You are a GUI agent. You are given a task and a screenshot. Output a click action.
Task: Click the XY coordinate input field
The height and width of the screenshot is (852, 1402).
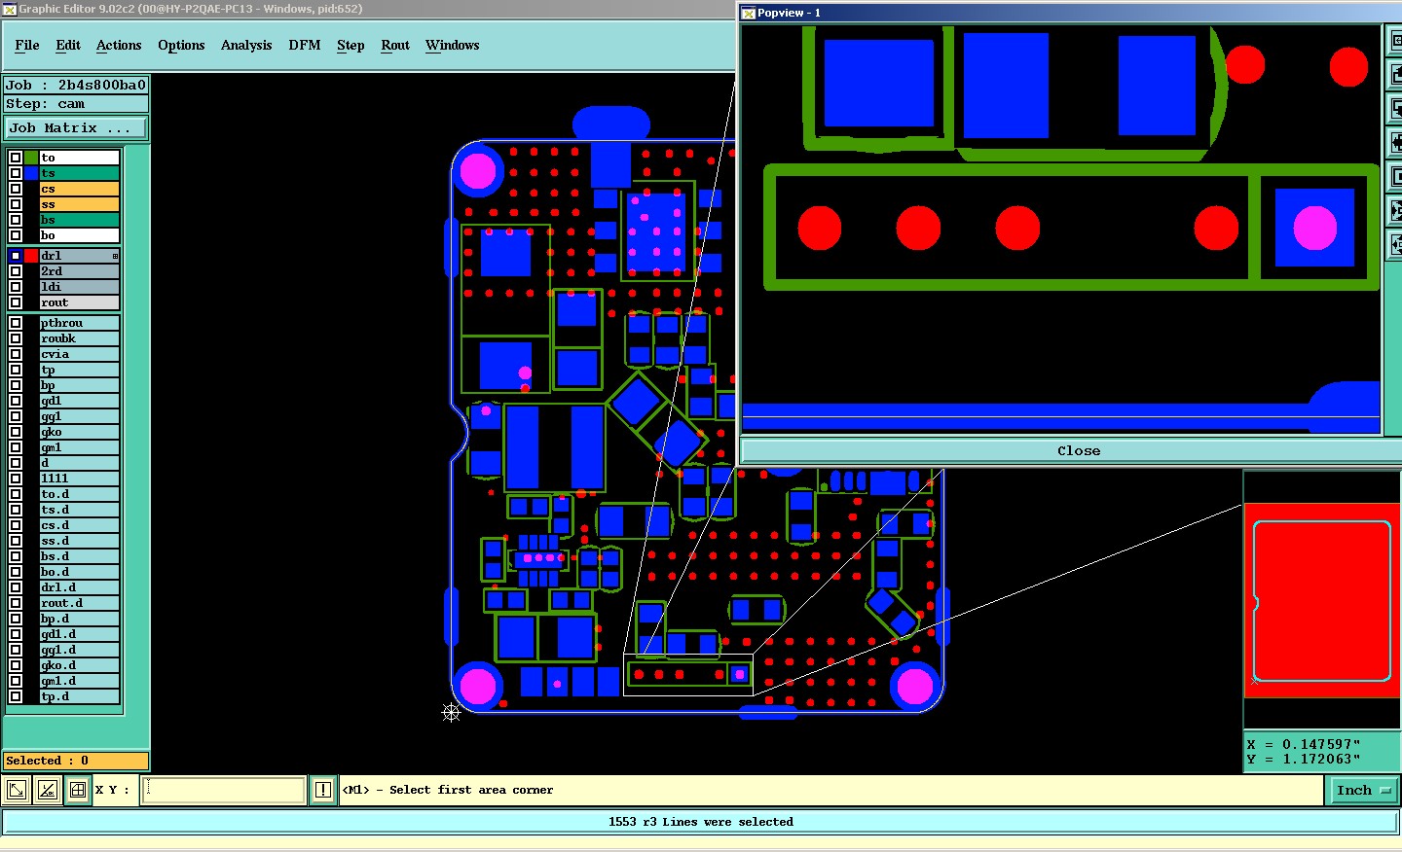click(x=224, y=790)
